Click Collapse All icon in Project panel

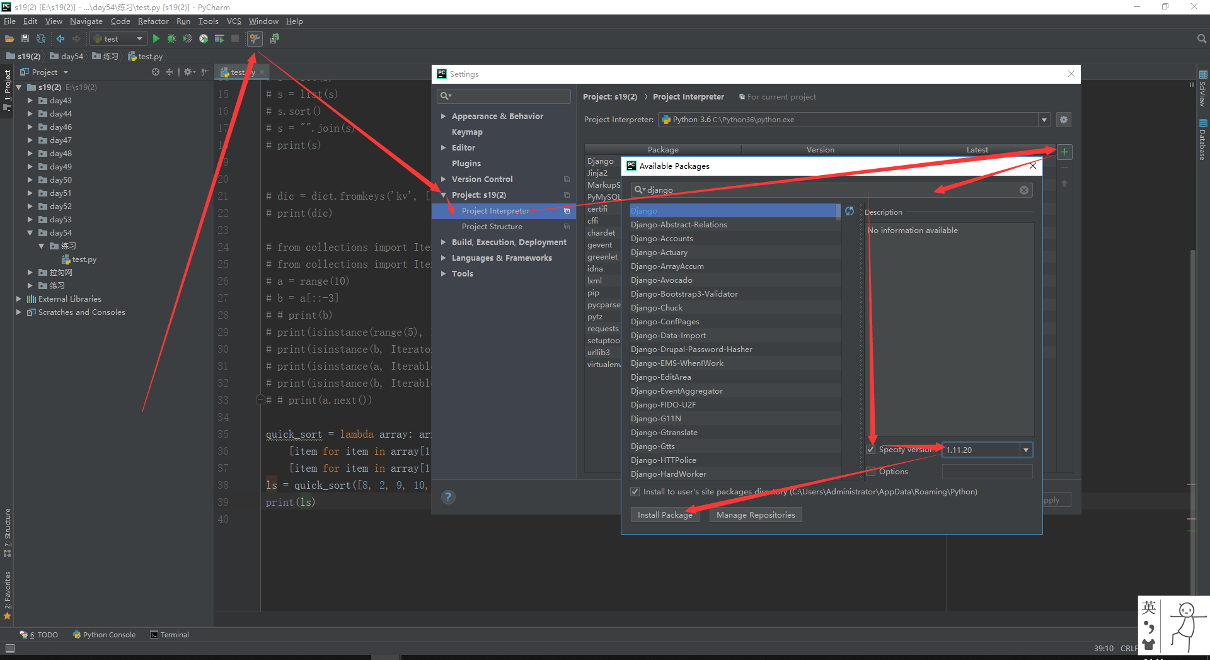169,72
